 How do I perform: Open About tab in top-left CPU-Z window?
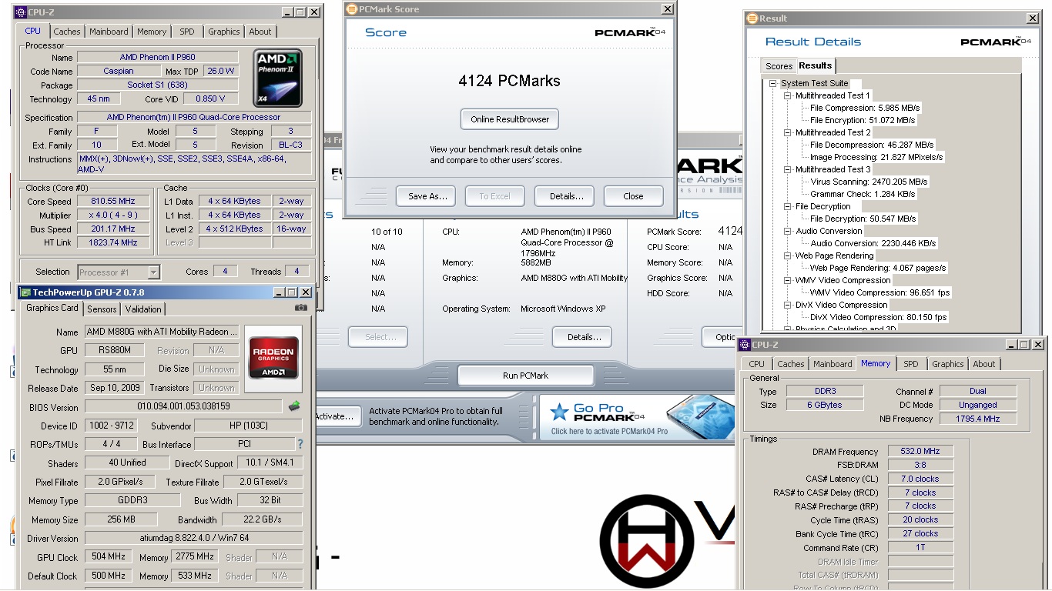click(x=260, y=32)
